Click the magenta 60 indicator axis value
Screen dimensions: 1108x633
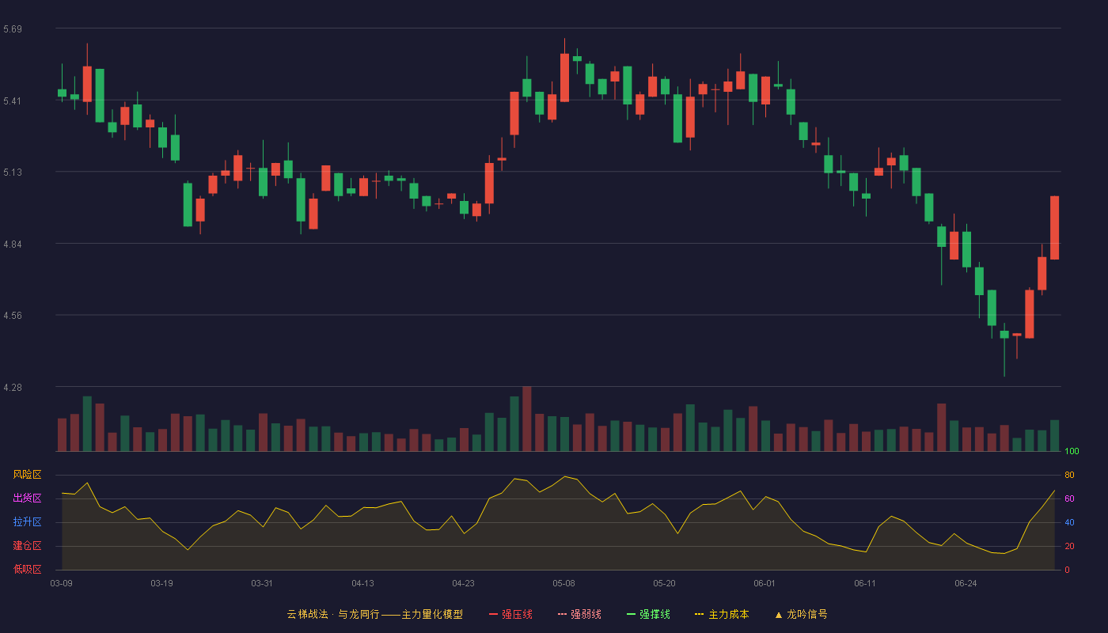pyautogui.click(x=1069, y=498)
